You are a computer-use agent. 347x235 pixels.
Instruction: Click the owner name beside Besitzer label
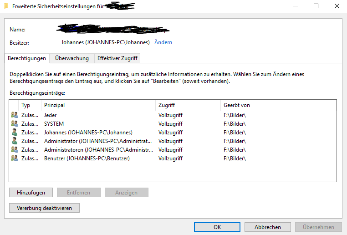tap(105, 42)
